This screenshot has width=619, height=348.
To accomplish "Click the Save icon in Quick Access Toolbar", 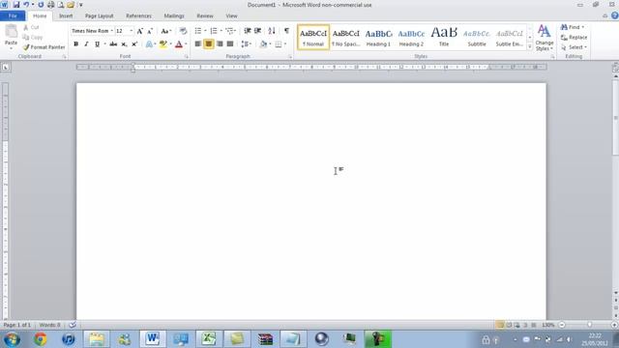I will click(x=16, y=5).
